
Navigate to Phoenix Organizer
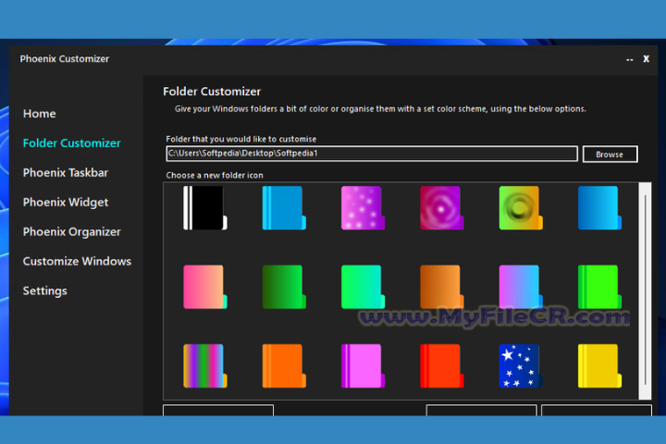72,232
